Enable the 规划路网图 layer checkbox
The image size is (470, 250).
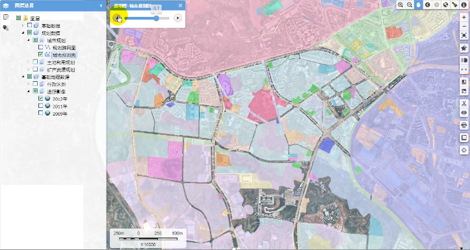click(x=41, y=47)
